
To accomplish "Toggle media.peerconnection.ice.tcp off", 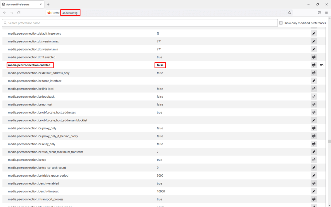I will point(313,160).
